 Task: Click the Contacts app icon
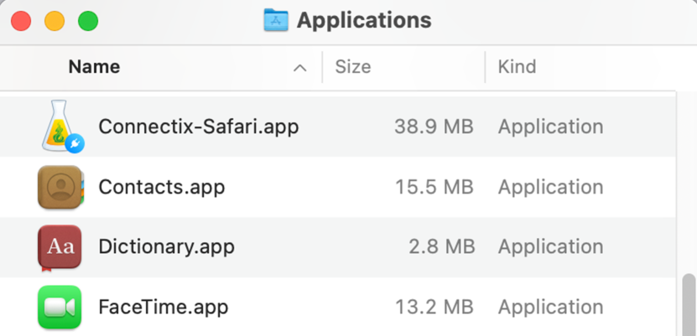click(x=60, y=187)
